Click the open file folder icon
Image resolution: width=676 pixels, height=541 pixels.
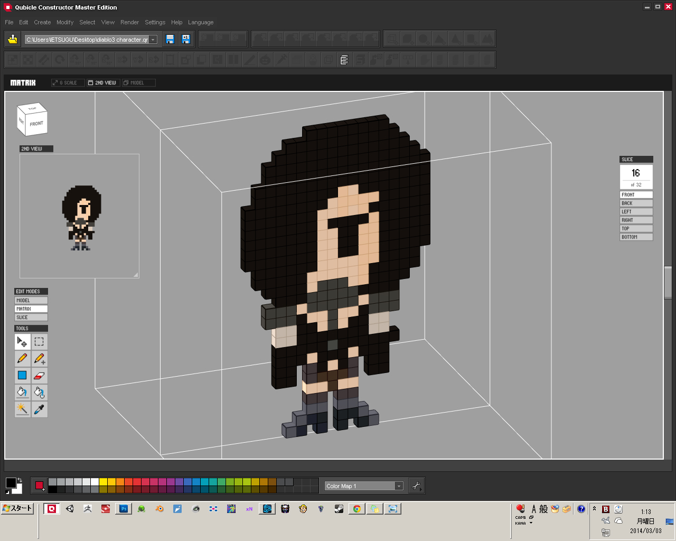[13, 39]
